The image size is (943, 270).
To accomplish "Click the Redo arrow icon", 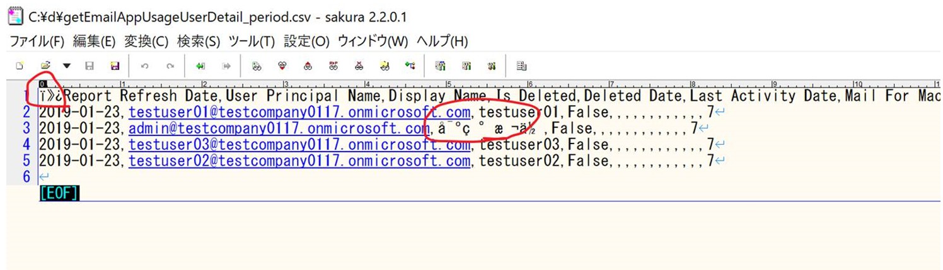I will tap(170, 66).
